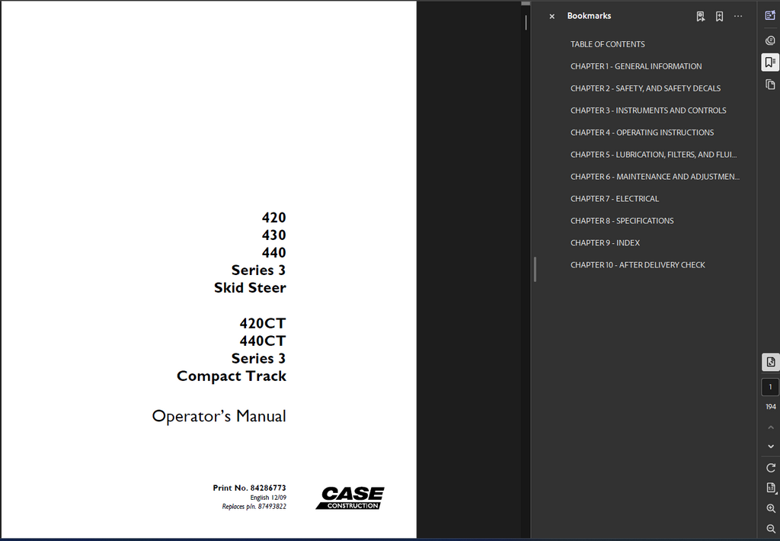Zoom out with the magnifier minus icon
This screenshot has width=780, height=541.
pos(771,529)
